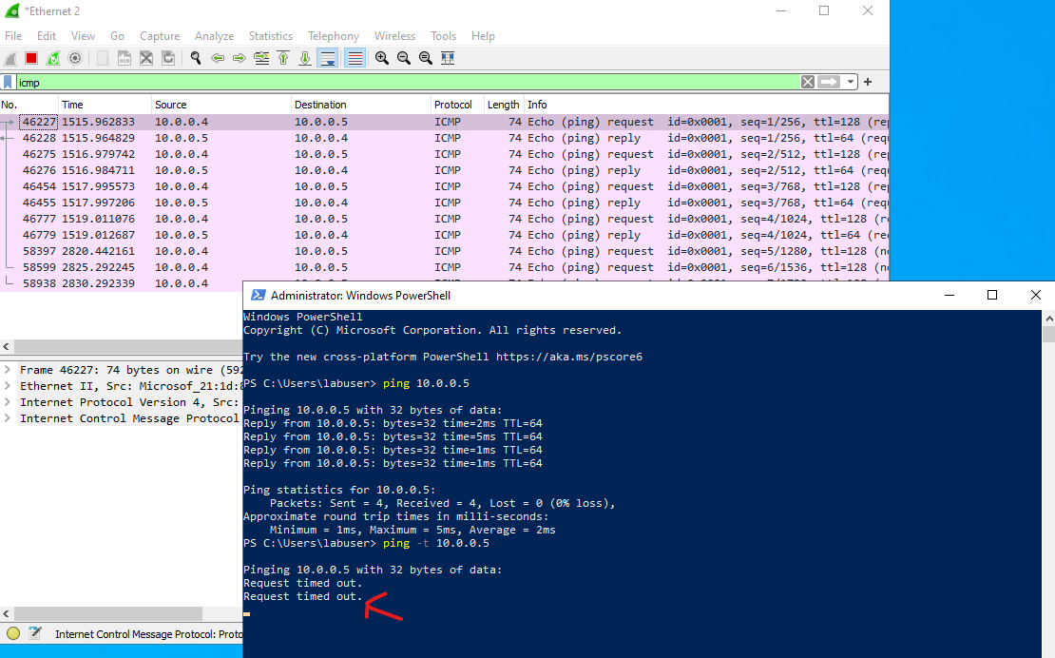Go forward to next packet in history
The width and height of the screenshot is (1055, 658).
coord(240,59)
